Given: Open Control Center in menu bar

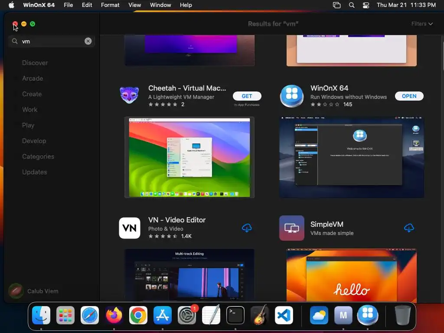Looking at the screenshot, I should (366, 5).
